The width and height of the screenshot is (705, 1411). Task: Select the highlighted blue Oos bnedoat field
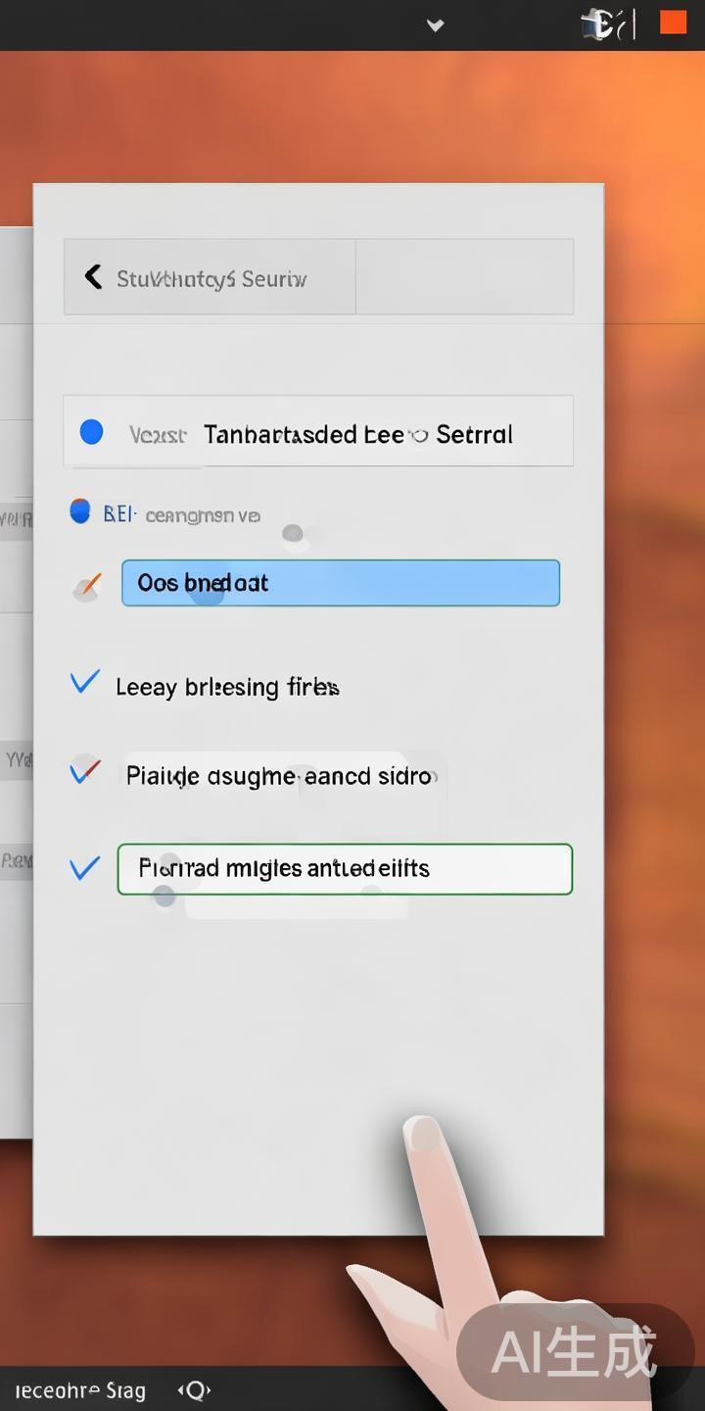(340, 583)
